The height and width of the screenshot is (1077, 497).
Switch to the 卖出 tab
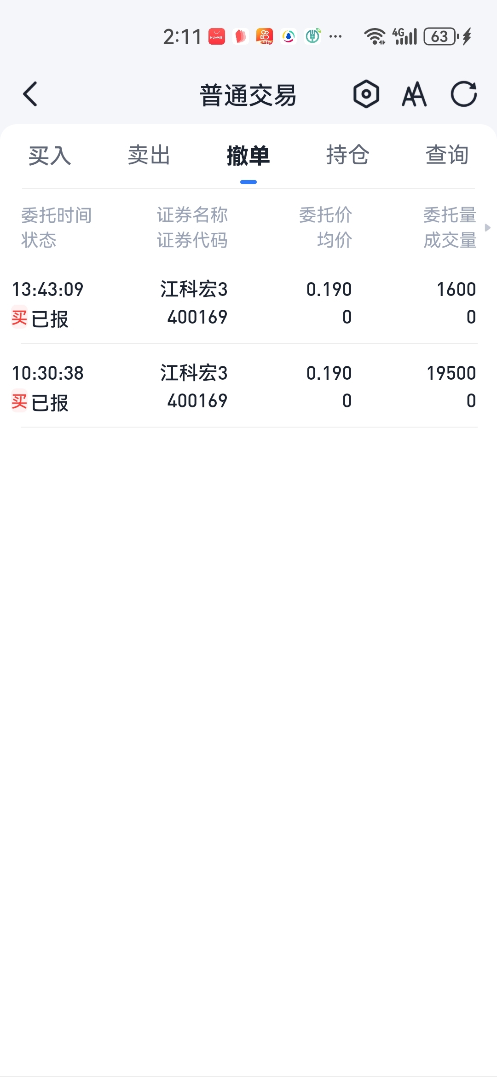(149, 155)
